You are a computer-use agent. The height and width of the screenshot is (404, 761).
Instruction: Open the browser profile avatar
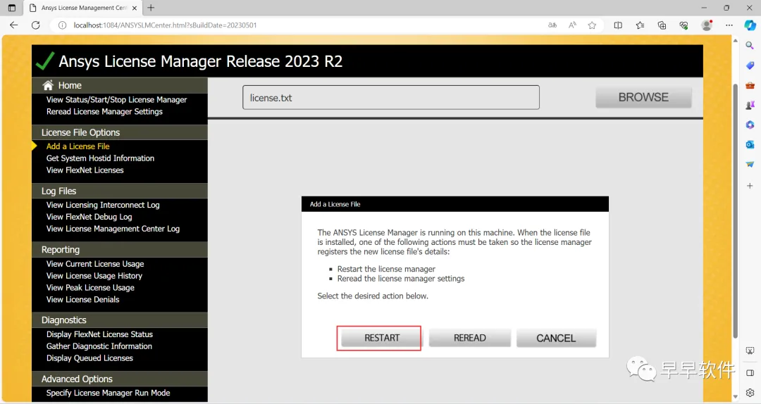click(707, 25)
